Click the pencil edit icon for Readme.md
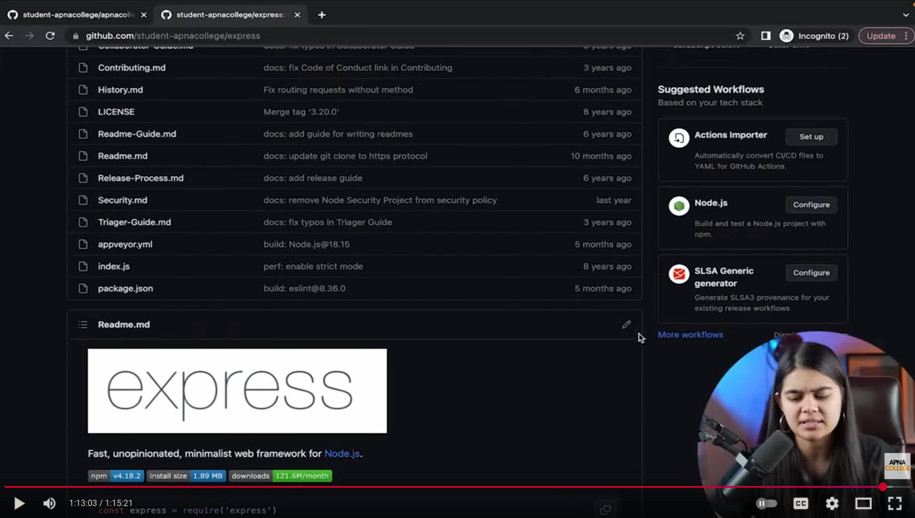This screenshot has width=915, height=518. (x=626, y=324)
